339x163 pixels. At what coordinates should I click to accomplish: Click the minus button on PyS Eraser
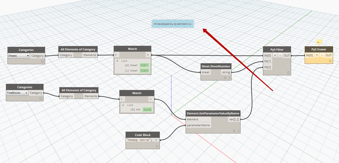pyautogui.click(x=322, y=55)
